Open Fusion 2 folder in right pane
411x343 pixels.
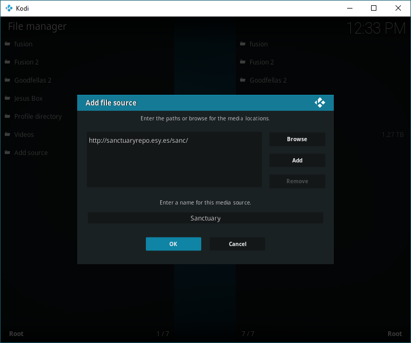tap(261, 62)
